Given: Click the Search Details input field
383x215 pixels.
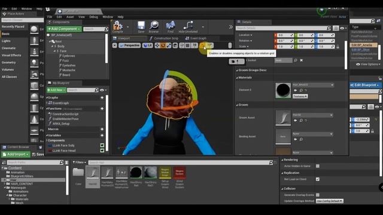Looking at the screenshot, I should [283, 28].
